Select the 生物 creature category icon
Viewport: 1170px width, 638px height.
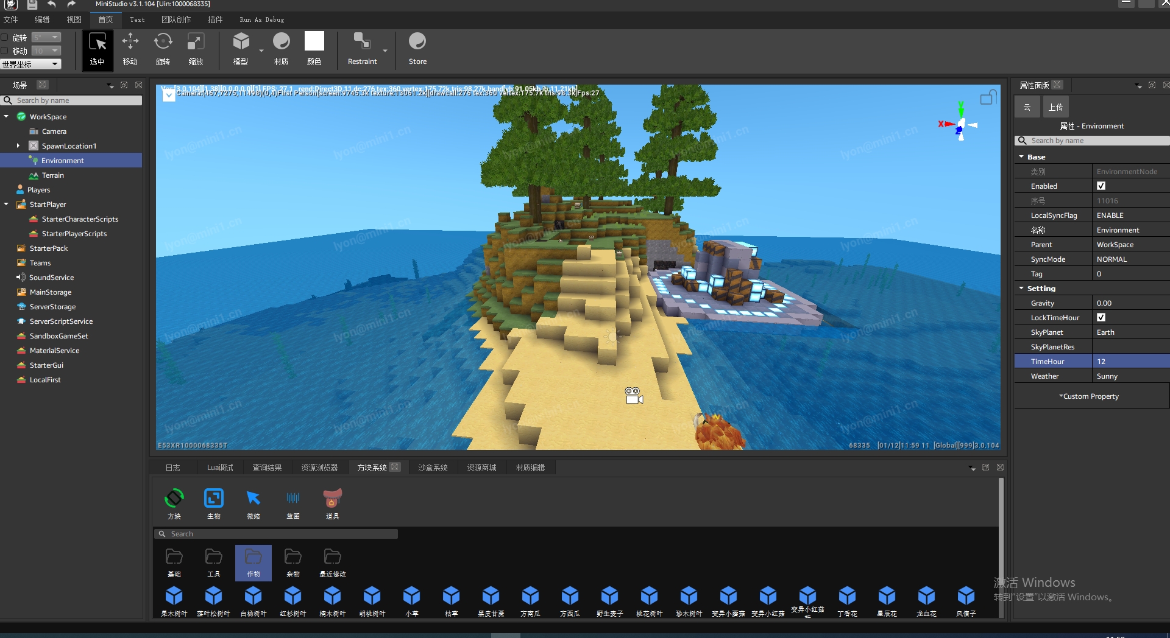coord(214,503)
